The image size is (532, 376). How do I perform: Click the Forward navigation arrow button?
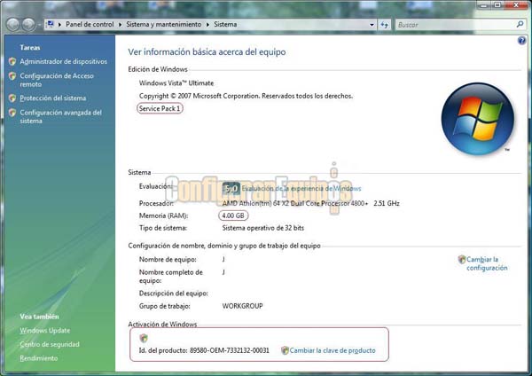point(28,25)
